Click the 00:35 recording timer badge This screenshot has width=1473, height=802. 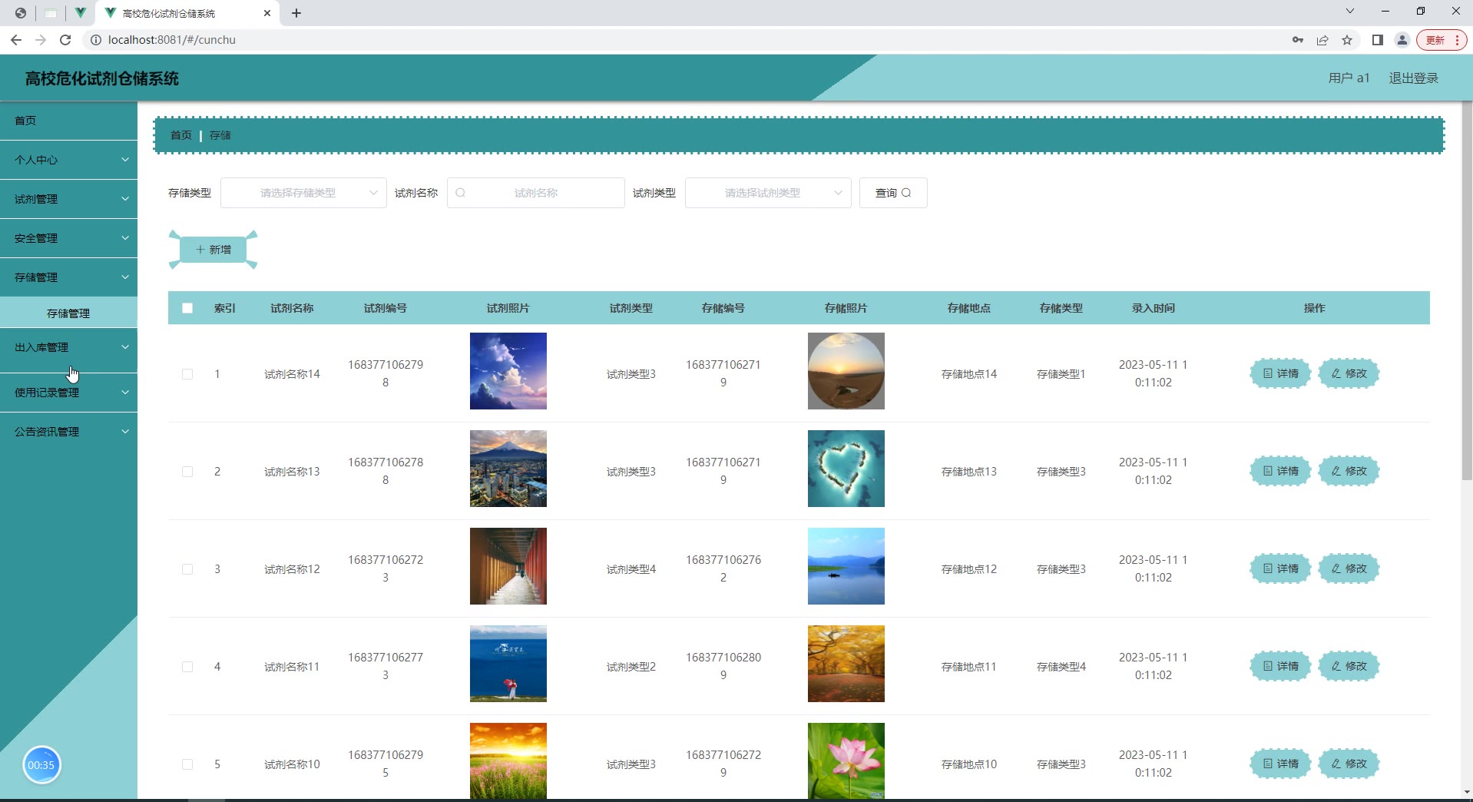[x=41, y=765]
